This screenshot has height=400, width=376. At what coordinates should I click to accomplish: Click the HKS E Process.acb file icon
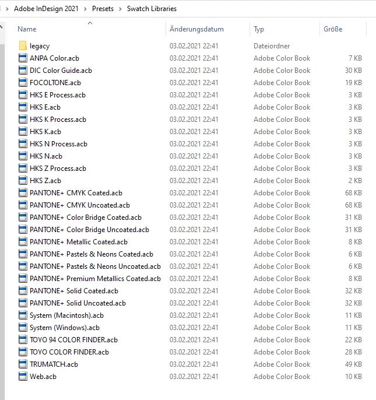click(x=23, y=95)
